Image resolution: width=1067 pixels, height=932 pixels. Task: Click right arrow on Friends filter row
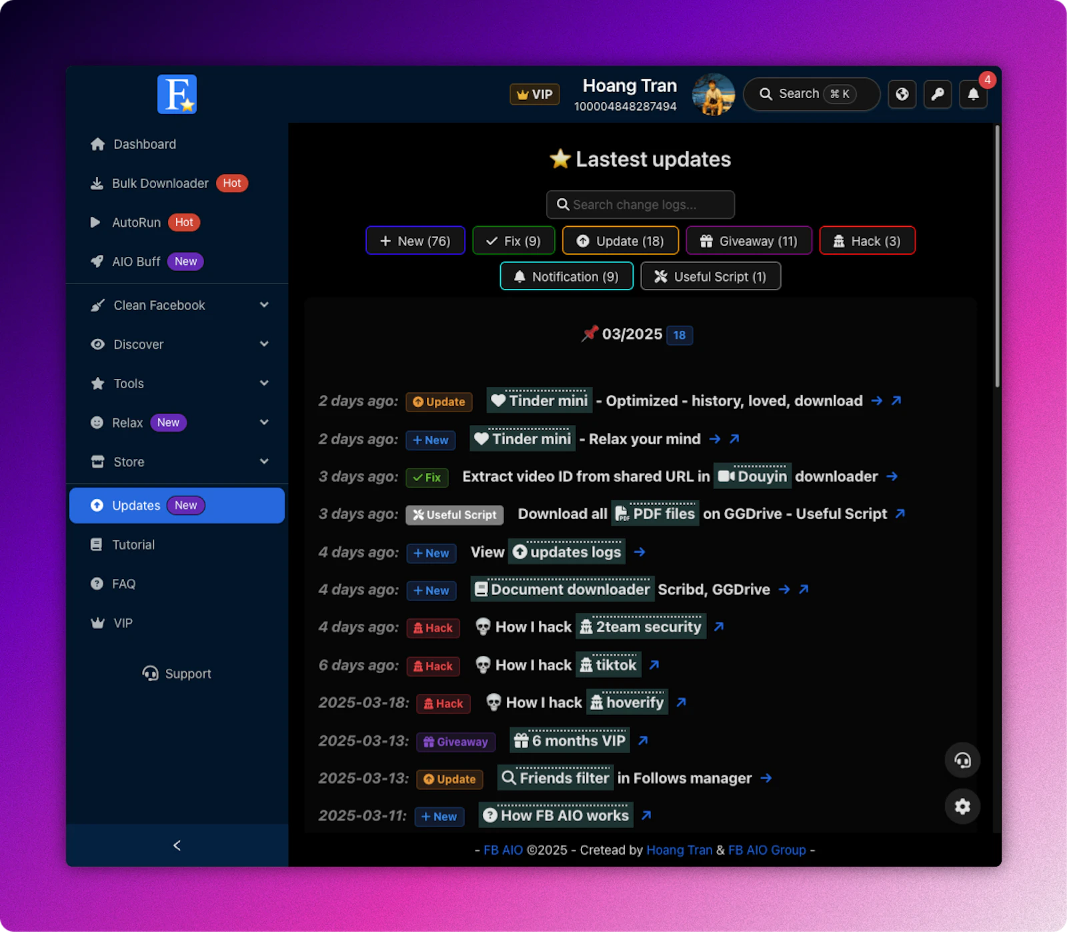point(766,778)
